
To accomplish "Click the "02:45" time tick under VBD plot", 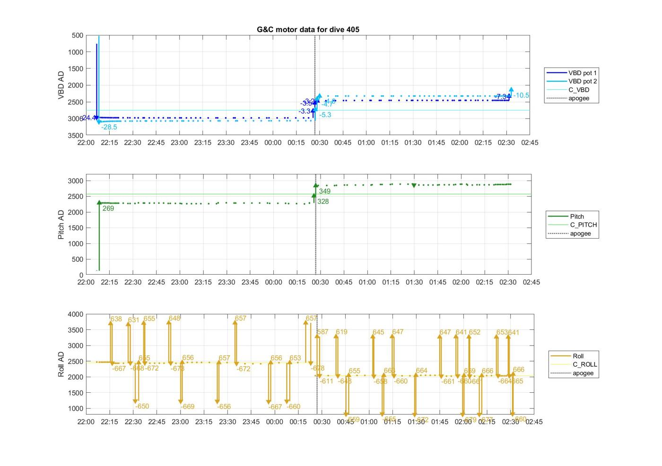I will click(530, 143).
